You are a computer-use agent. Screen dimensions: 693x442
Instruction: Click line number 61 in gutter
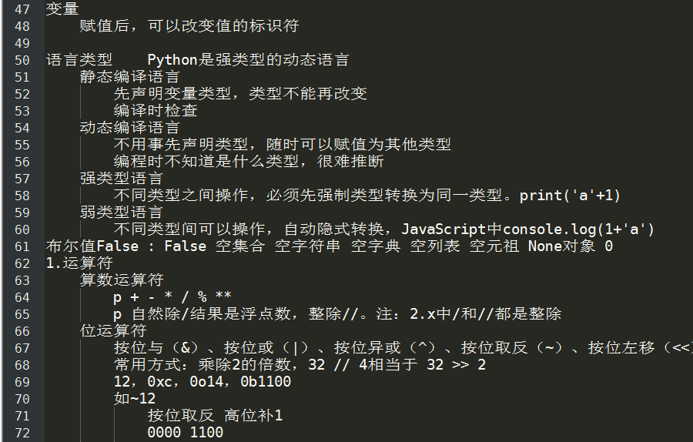22,246
